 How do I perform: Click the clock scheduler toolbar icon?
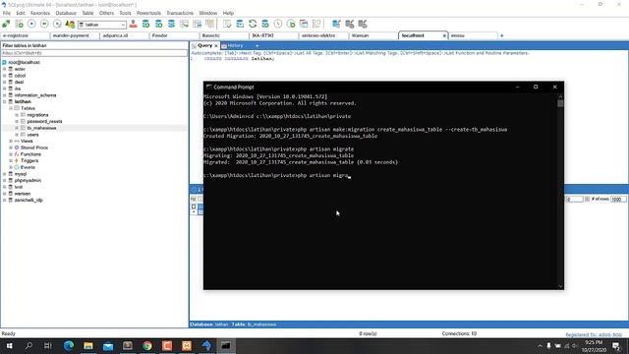[278, 24]
